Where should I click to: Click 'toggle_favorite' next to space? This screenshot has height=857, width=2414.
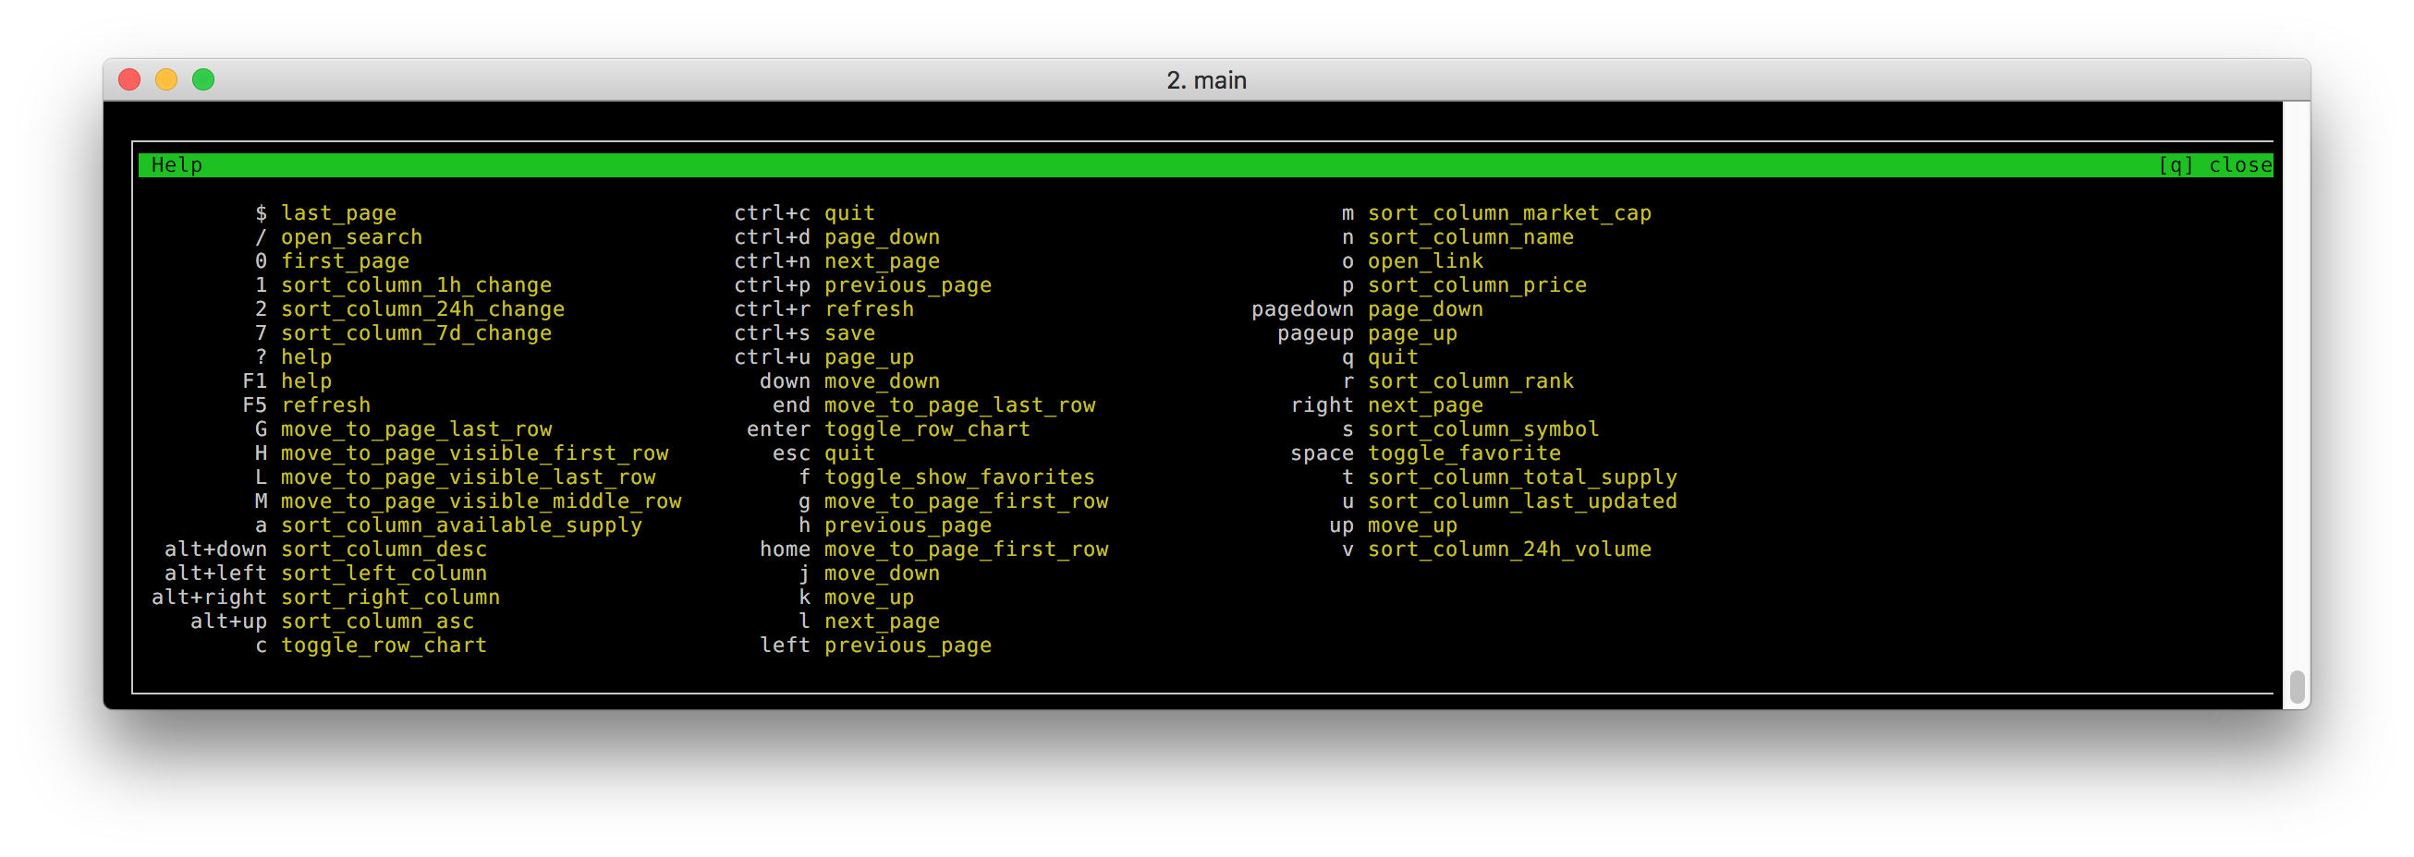click(1465, 454)
